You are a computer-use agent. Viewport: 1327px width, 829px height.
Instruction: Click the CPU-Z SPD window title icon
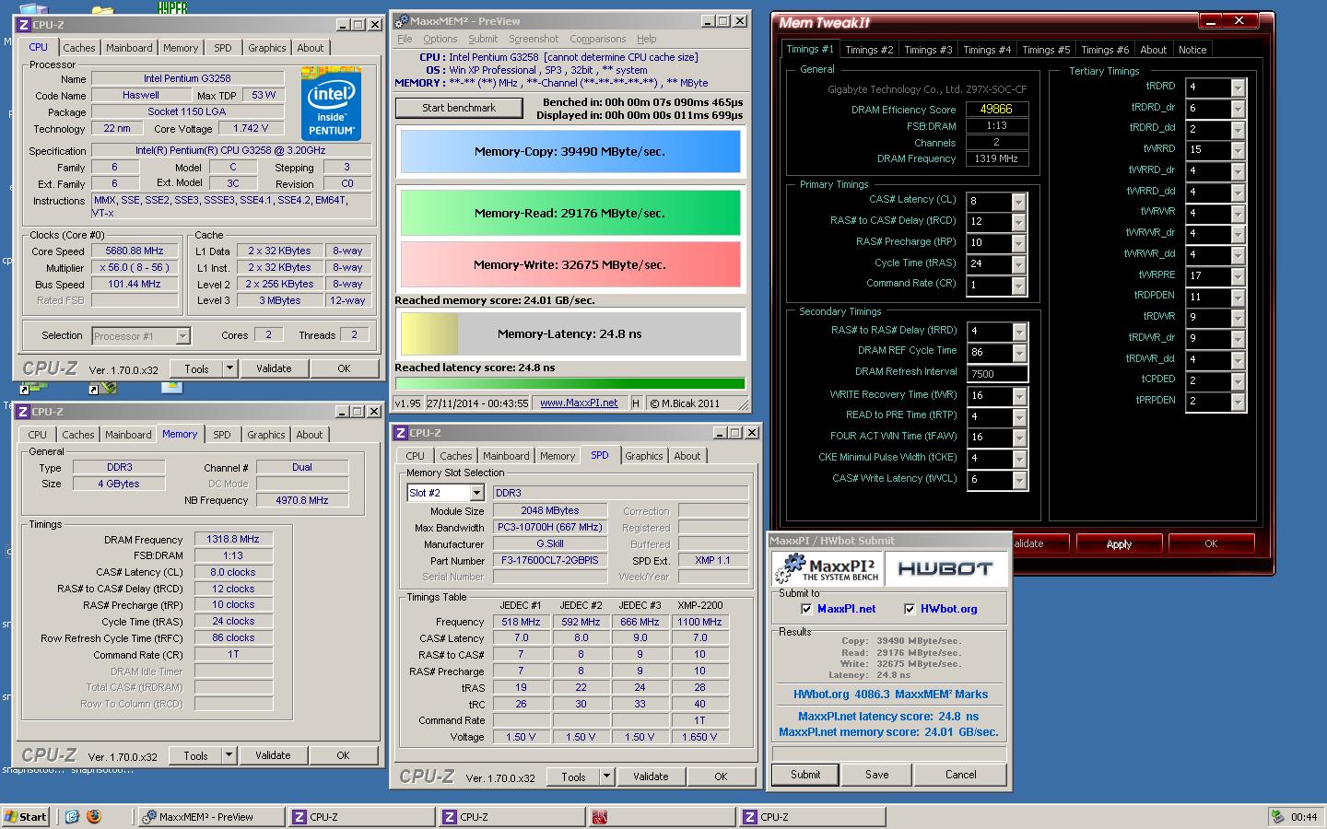point(400,432)
